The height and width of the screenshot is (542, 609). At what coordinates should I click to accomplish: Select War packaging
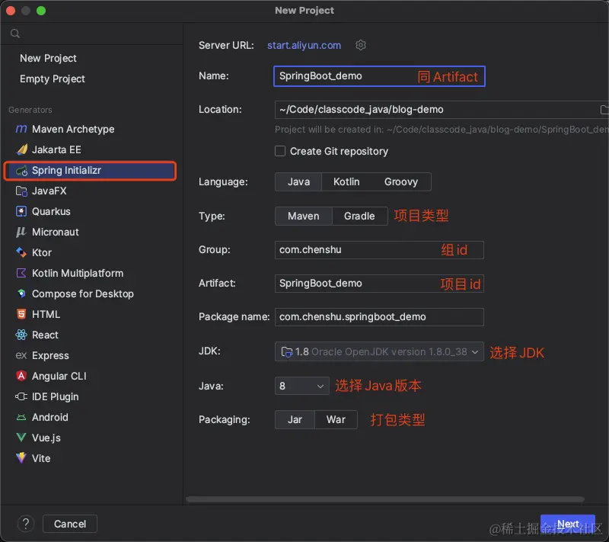(336, 419)
